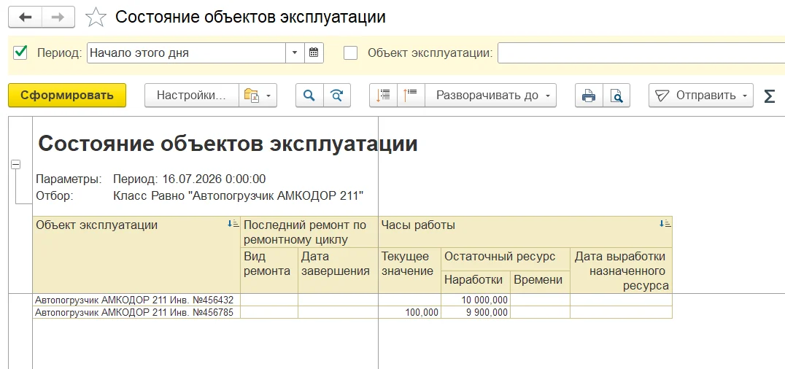Uncheck the Период checkbox
Screen dimensions: 785x369
[20, 53]
